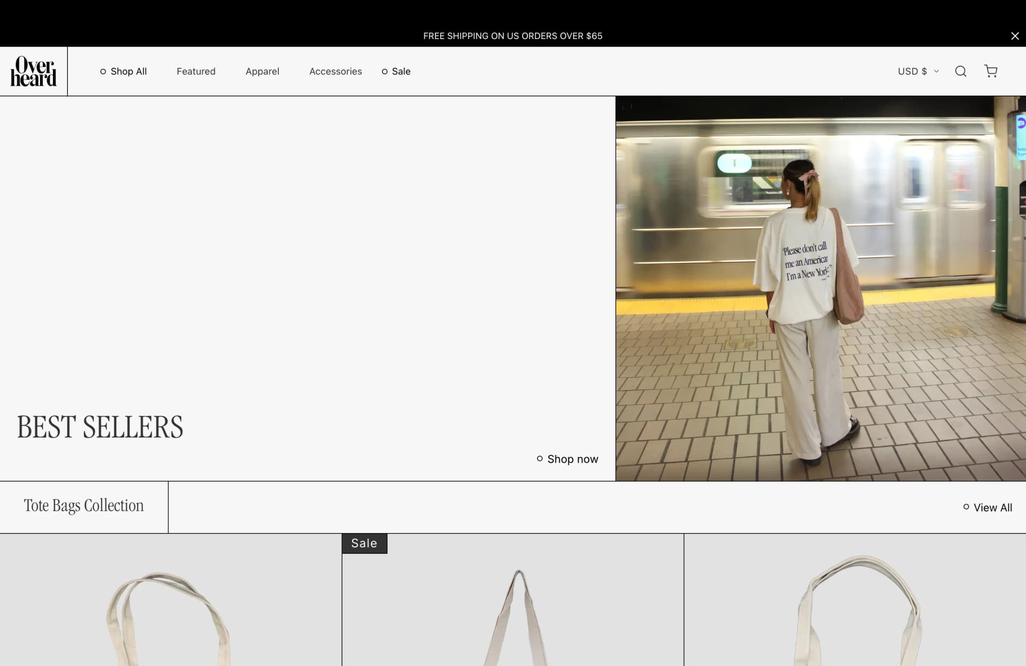The height and width of the screenshot is (666, 1026).
Task: Expand the USD $ currency selector
Action: point(918,71)
